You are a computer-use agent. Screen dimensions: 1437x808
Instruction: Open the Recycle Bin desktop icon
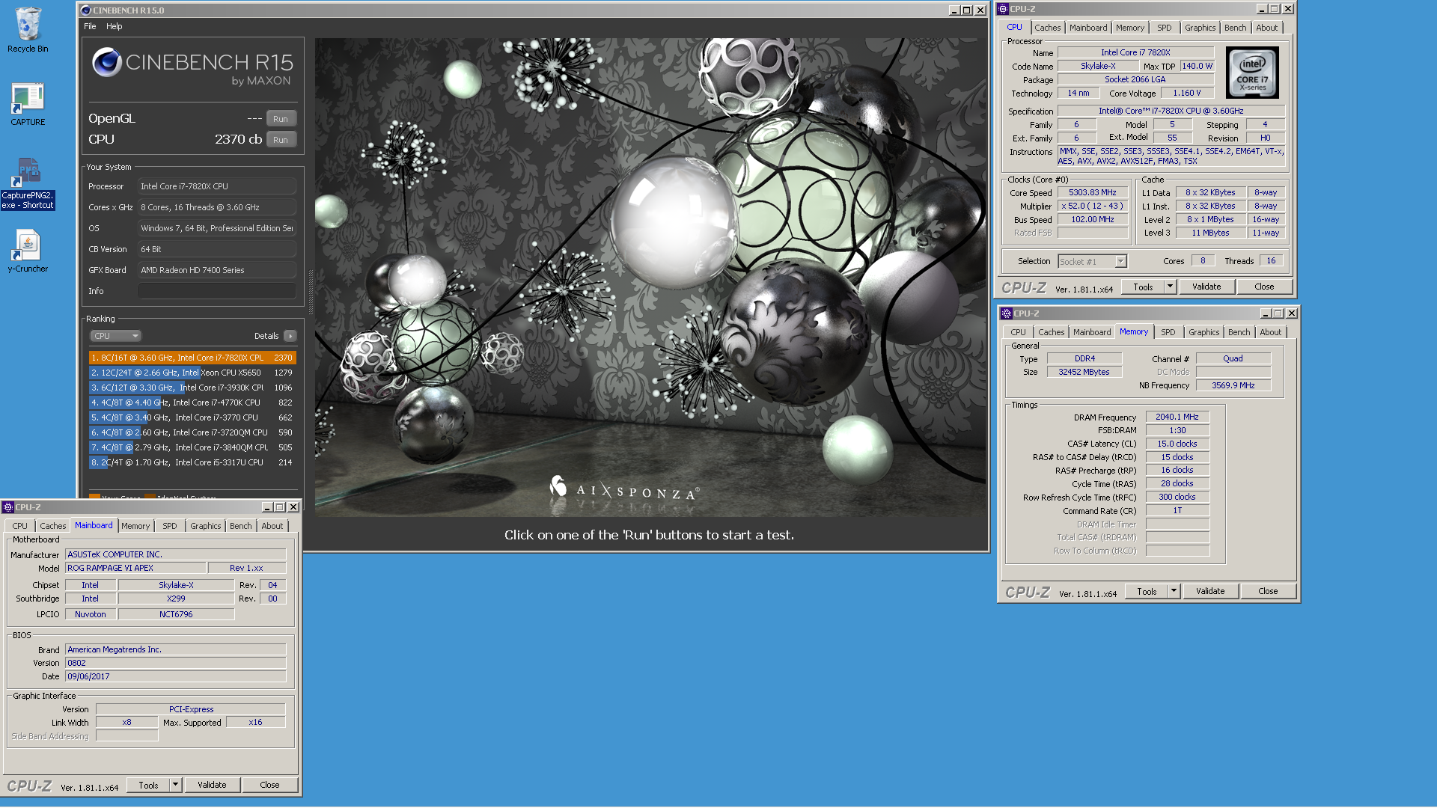click(x=28, y=30)
